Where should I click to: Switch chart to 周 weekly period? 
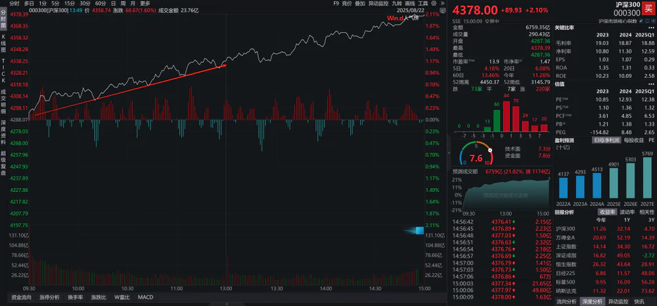[123, 3]
